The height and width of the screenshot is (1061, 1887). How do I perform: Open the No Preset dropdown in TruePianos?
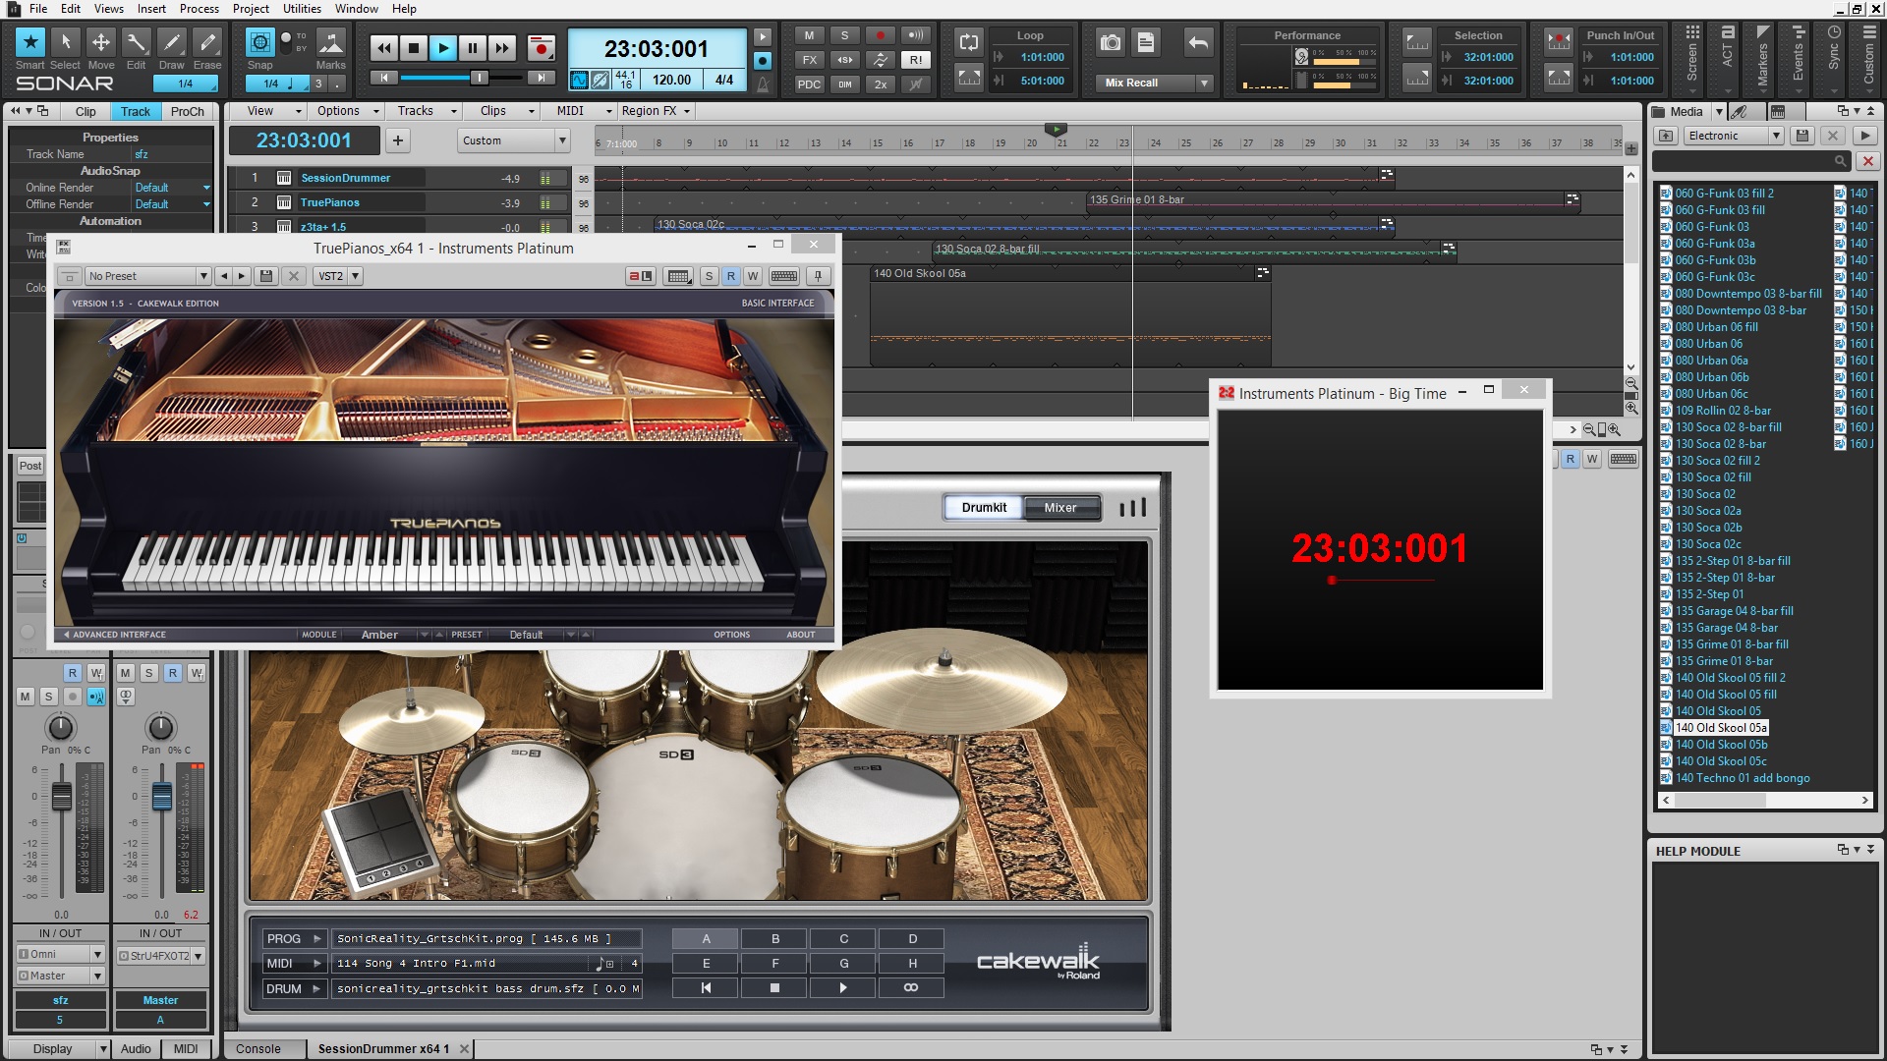point(203,276)
